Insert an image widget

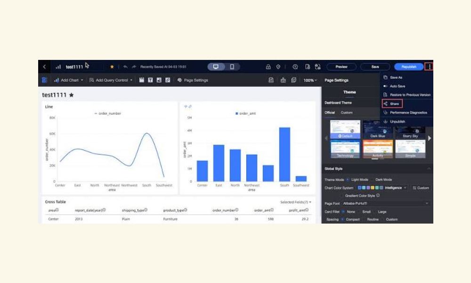(x=159, y=80)
